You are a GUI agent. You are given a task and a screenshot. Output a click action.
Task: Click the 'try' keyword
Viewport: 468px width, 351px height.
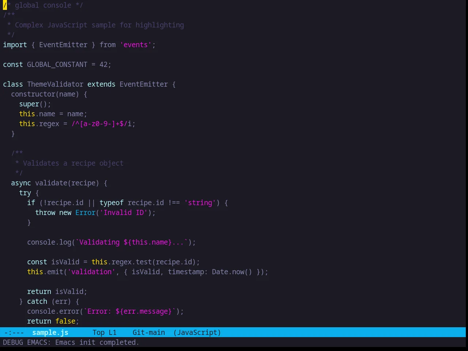coord(25,193)
